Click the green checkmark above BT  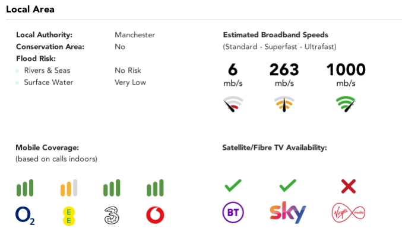pos(232,186)
